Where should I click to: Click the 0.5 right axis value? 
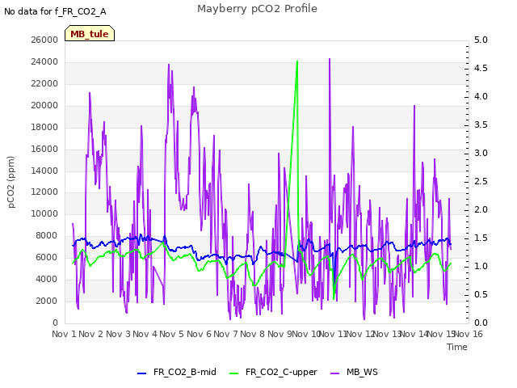481,294
